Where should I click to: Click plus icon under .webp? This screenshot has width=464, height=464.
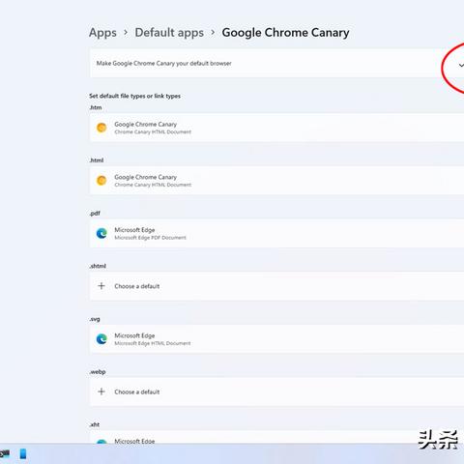point(101,391)
